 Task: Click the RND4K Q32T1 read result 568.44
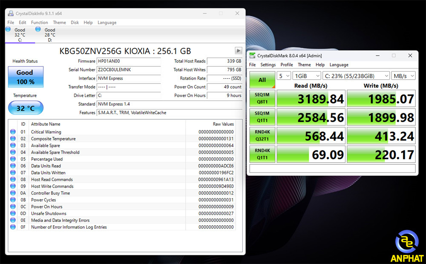tap(311, 135)
